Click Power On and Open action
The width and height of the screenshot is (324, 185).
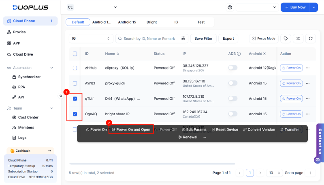coord(131,130)
